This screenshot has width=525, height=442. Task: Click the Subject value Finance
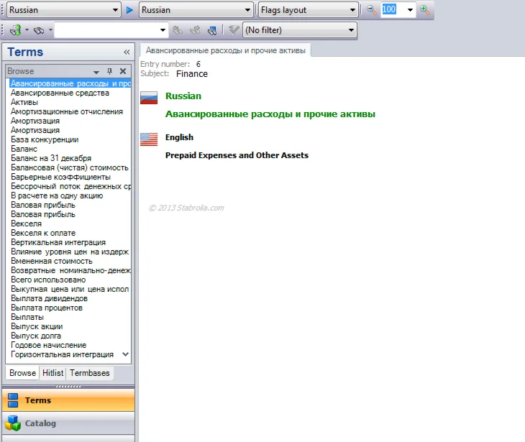pyautogui.click(x=192, y=73)
